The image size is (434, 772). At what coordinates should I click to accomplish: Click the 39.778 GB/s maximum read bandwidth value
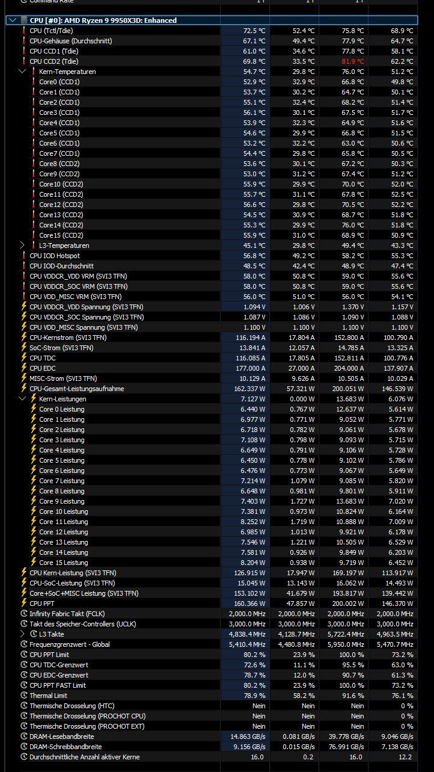point(345,736)
